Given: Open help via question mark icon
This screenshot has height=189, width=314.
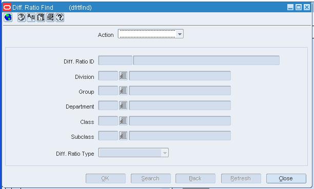Looking at the screenshot, I should [x=60, y=17].
